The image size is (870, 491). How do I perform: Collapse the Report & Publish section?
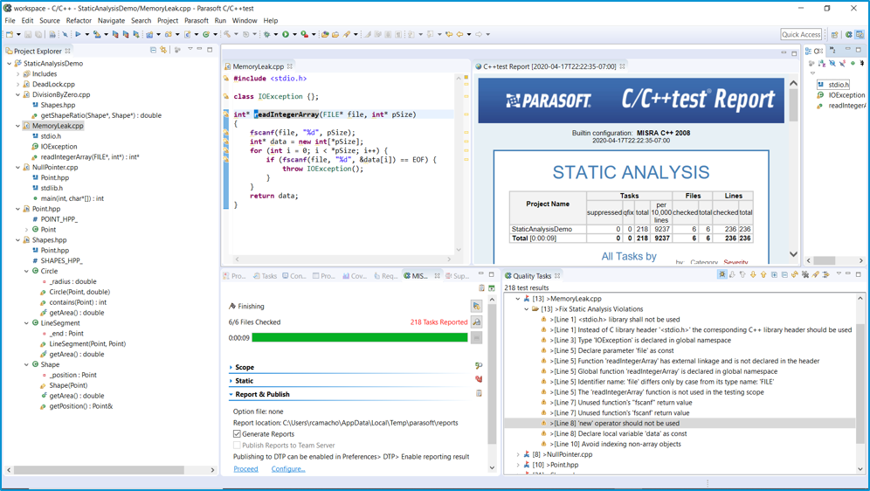231,395
